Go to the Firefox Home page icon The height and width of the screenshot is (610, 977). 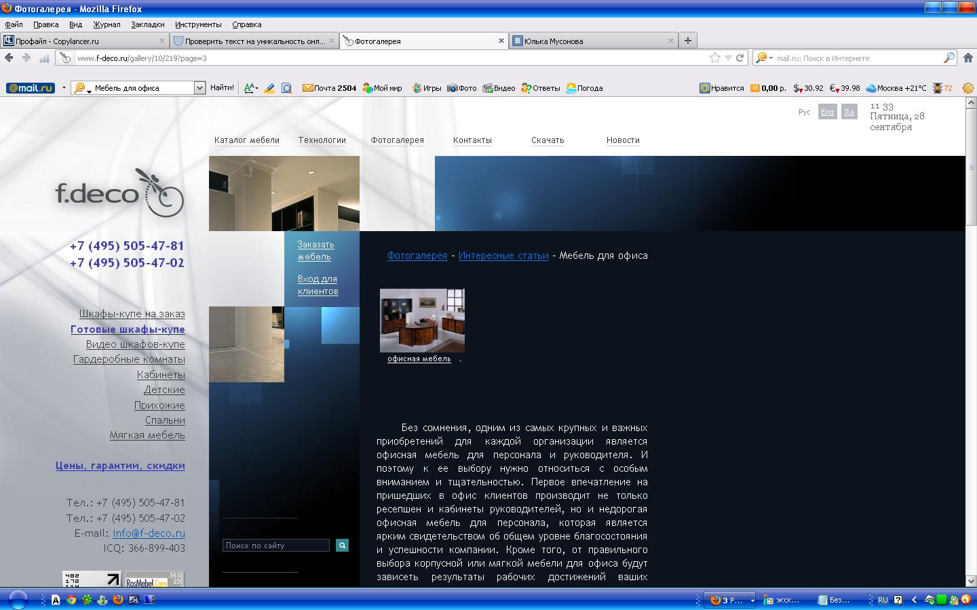point(968,58)
